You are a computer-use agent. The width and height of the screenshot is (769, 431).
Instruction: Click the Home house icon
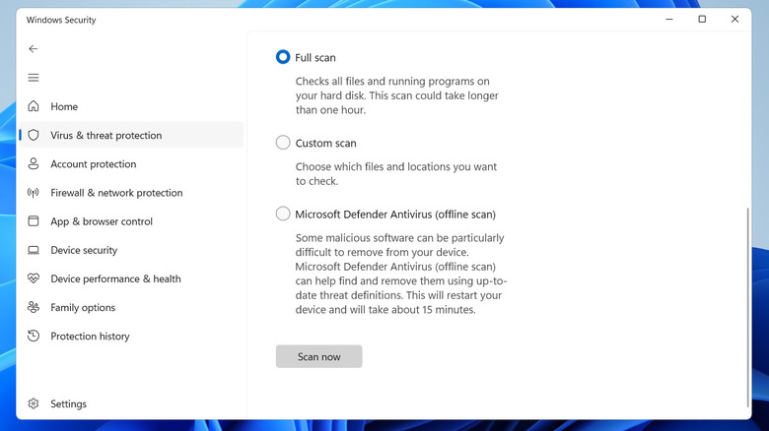(34, 106)
